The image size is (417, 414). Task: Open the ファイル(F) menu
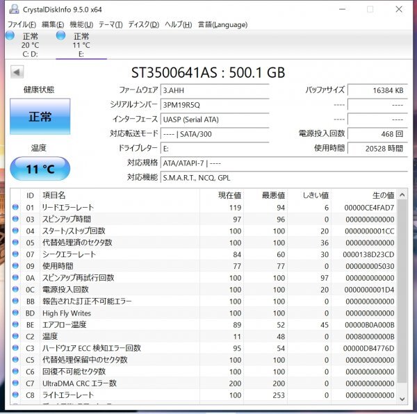(x=22, y=25)
